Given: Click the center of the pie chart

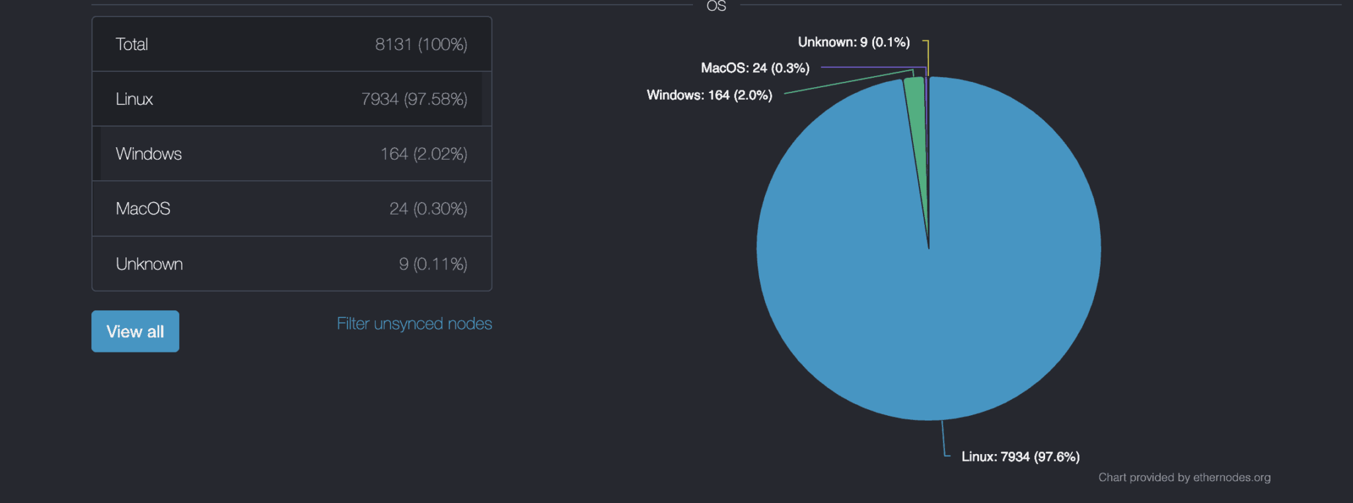Looking at the screenshot, I should (x=929, y=248).
